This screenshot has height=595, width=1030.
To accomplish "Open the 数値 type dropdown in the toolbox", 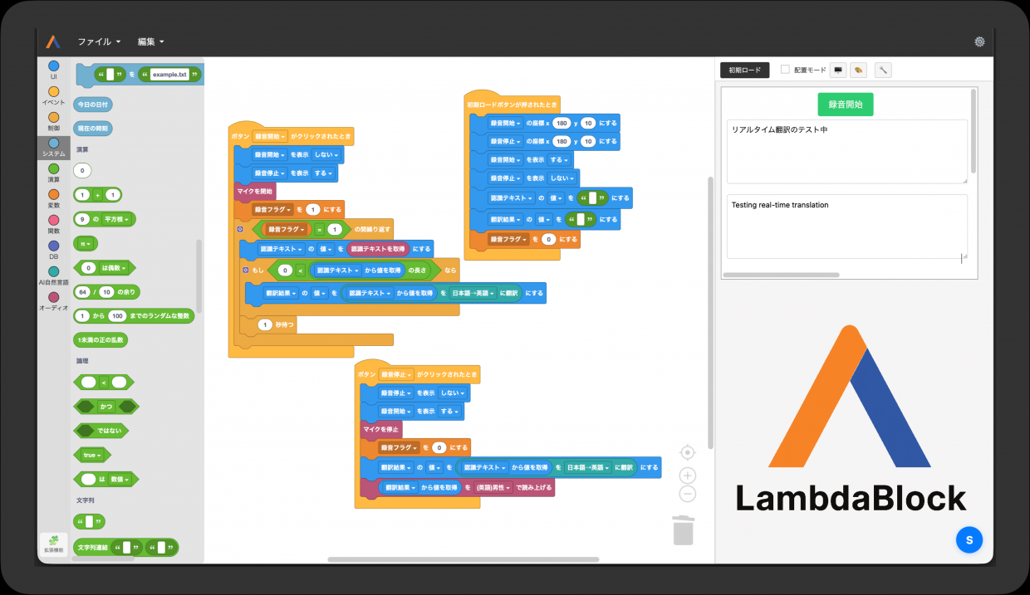I will [x=120, y=479].
